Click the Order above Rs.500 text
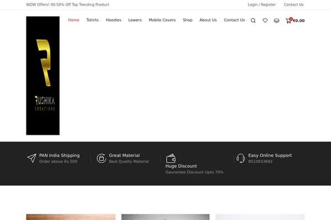 (58, 162)
